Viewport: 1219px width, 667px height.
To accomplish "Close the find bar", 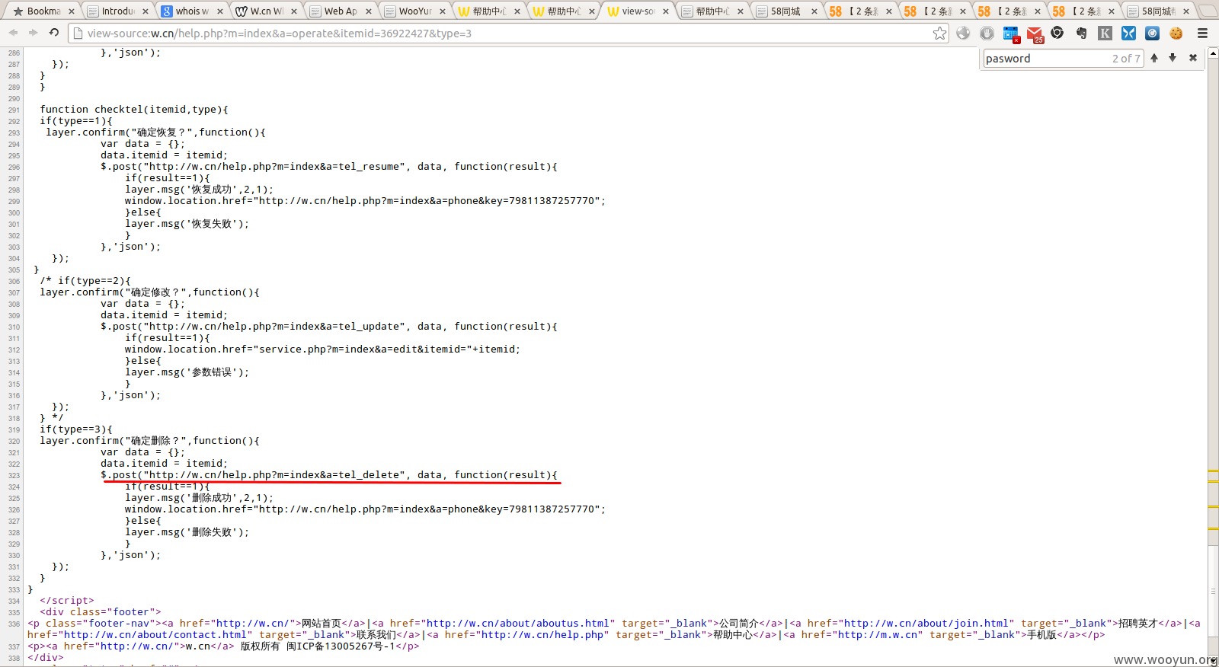I will pos(1193,58).
